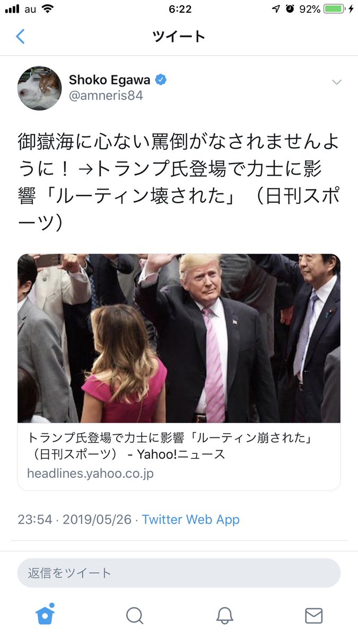Open the Notifications bell tab
The width and height of the screenshot is (358, 637).
tap(225, 616)
